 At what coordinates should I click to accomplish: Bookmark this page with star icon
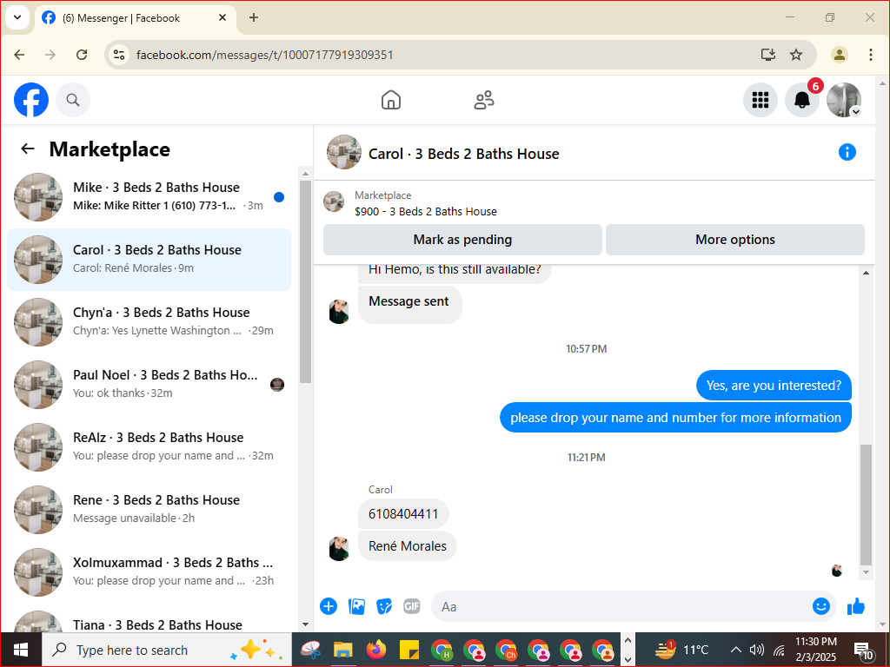(796, 55)
